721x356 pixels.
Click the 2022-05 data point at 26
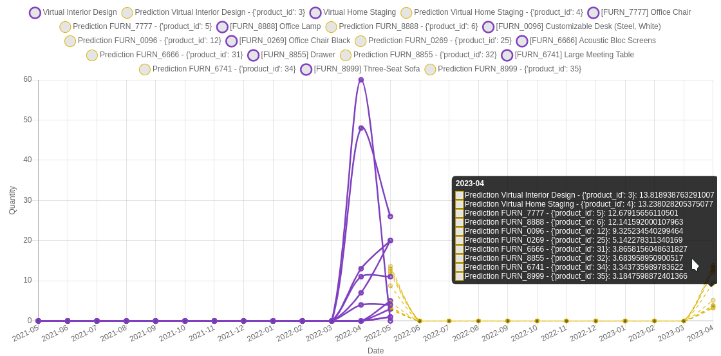click(x=390, y=216)
